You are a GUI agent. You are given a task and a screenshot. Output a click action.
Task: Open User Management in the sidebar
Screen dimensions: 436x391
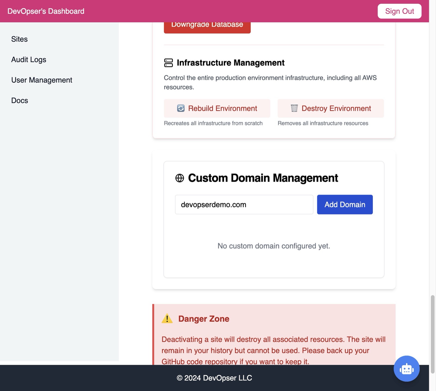pos(42,80)
